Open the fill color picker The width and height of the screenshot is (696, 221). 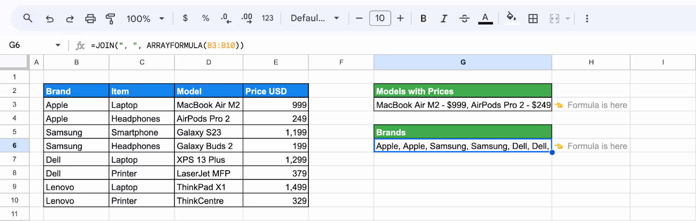[512, 18]
